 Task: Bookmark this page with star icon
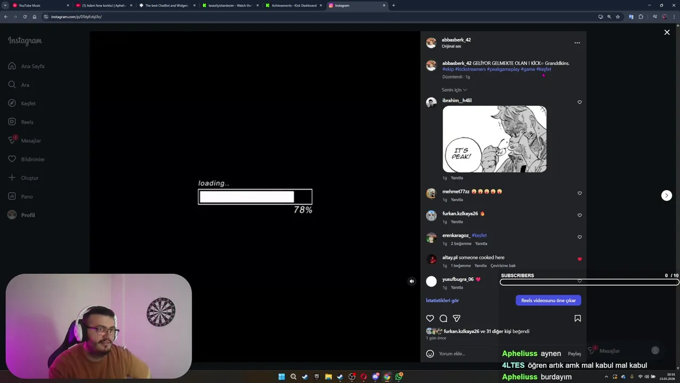(x=618, y=16)
